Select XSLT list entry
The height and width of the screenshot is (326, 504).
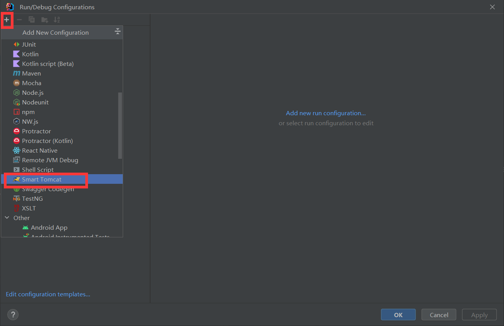point(62,208)
